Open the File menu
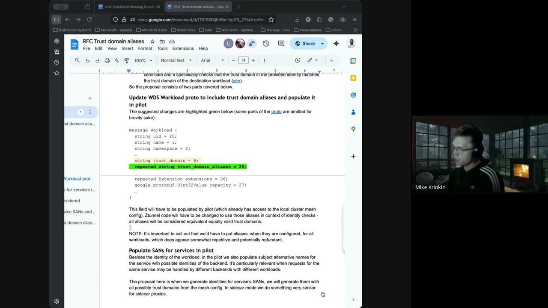The width and height of the screenshot is (548, 308). pyautogui.click(x=86, y=48)
